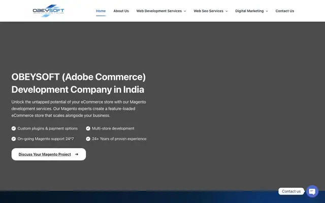Open Web Development Services menu
The image size is (325, 203).
coord(159,11)
